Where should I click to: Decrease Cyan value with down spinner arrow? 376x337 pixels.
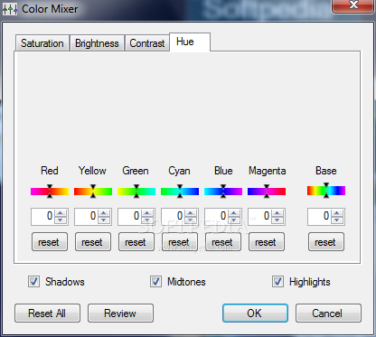pos(191,220)
